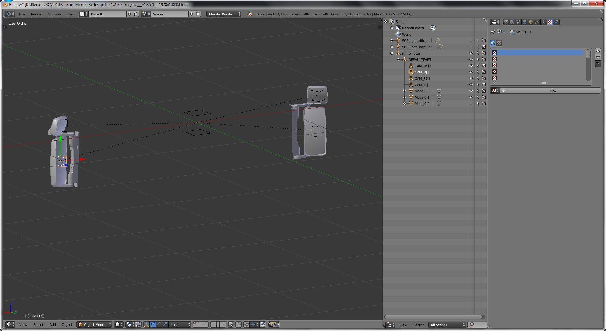Show SCS_light_specular using its eye icon

tap(471, 47)
